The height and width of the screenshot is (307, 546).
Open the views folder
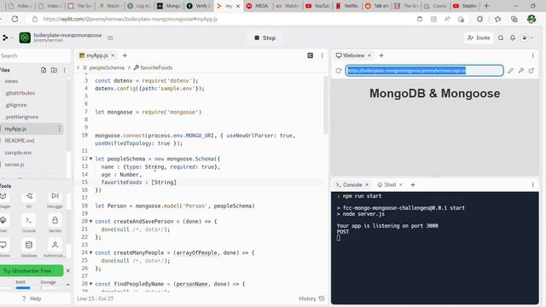pos(11,81)
